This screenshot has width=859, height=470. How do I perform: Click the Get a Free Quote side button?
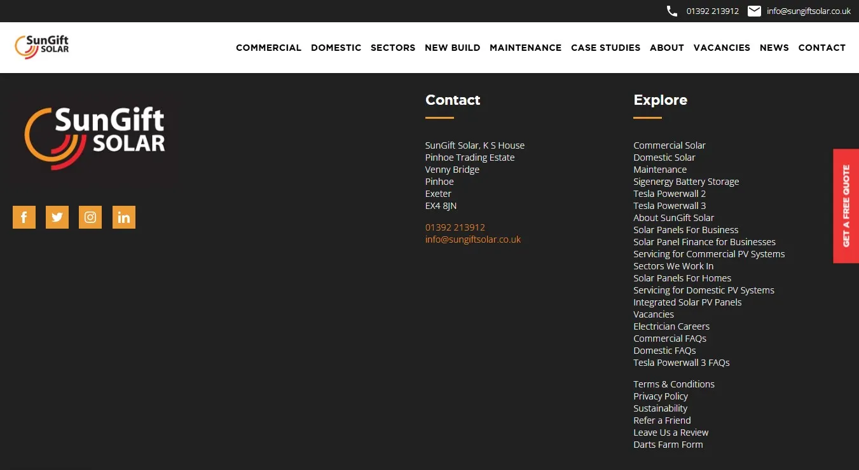(846, 206)
